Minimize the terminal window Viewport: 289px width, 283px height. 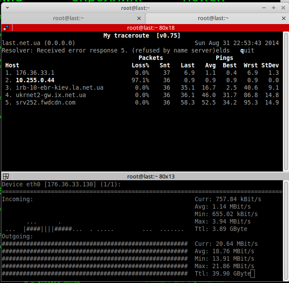pos(264,8)
